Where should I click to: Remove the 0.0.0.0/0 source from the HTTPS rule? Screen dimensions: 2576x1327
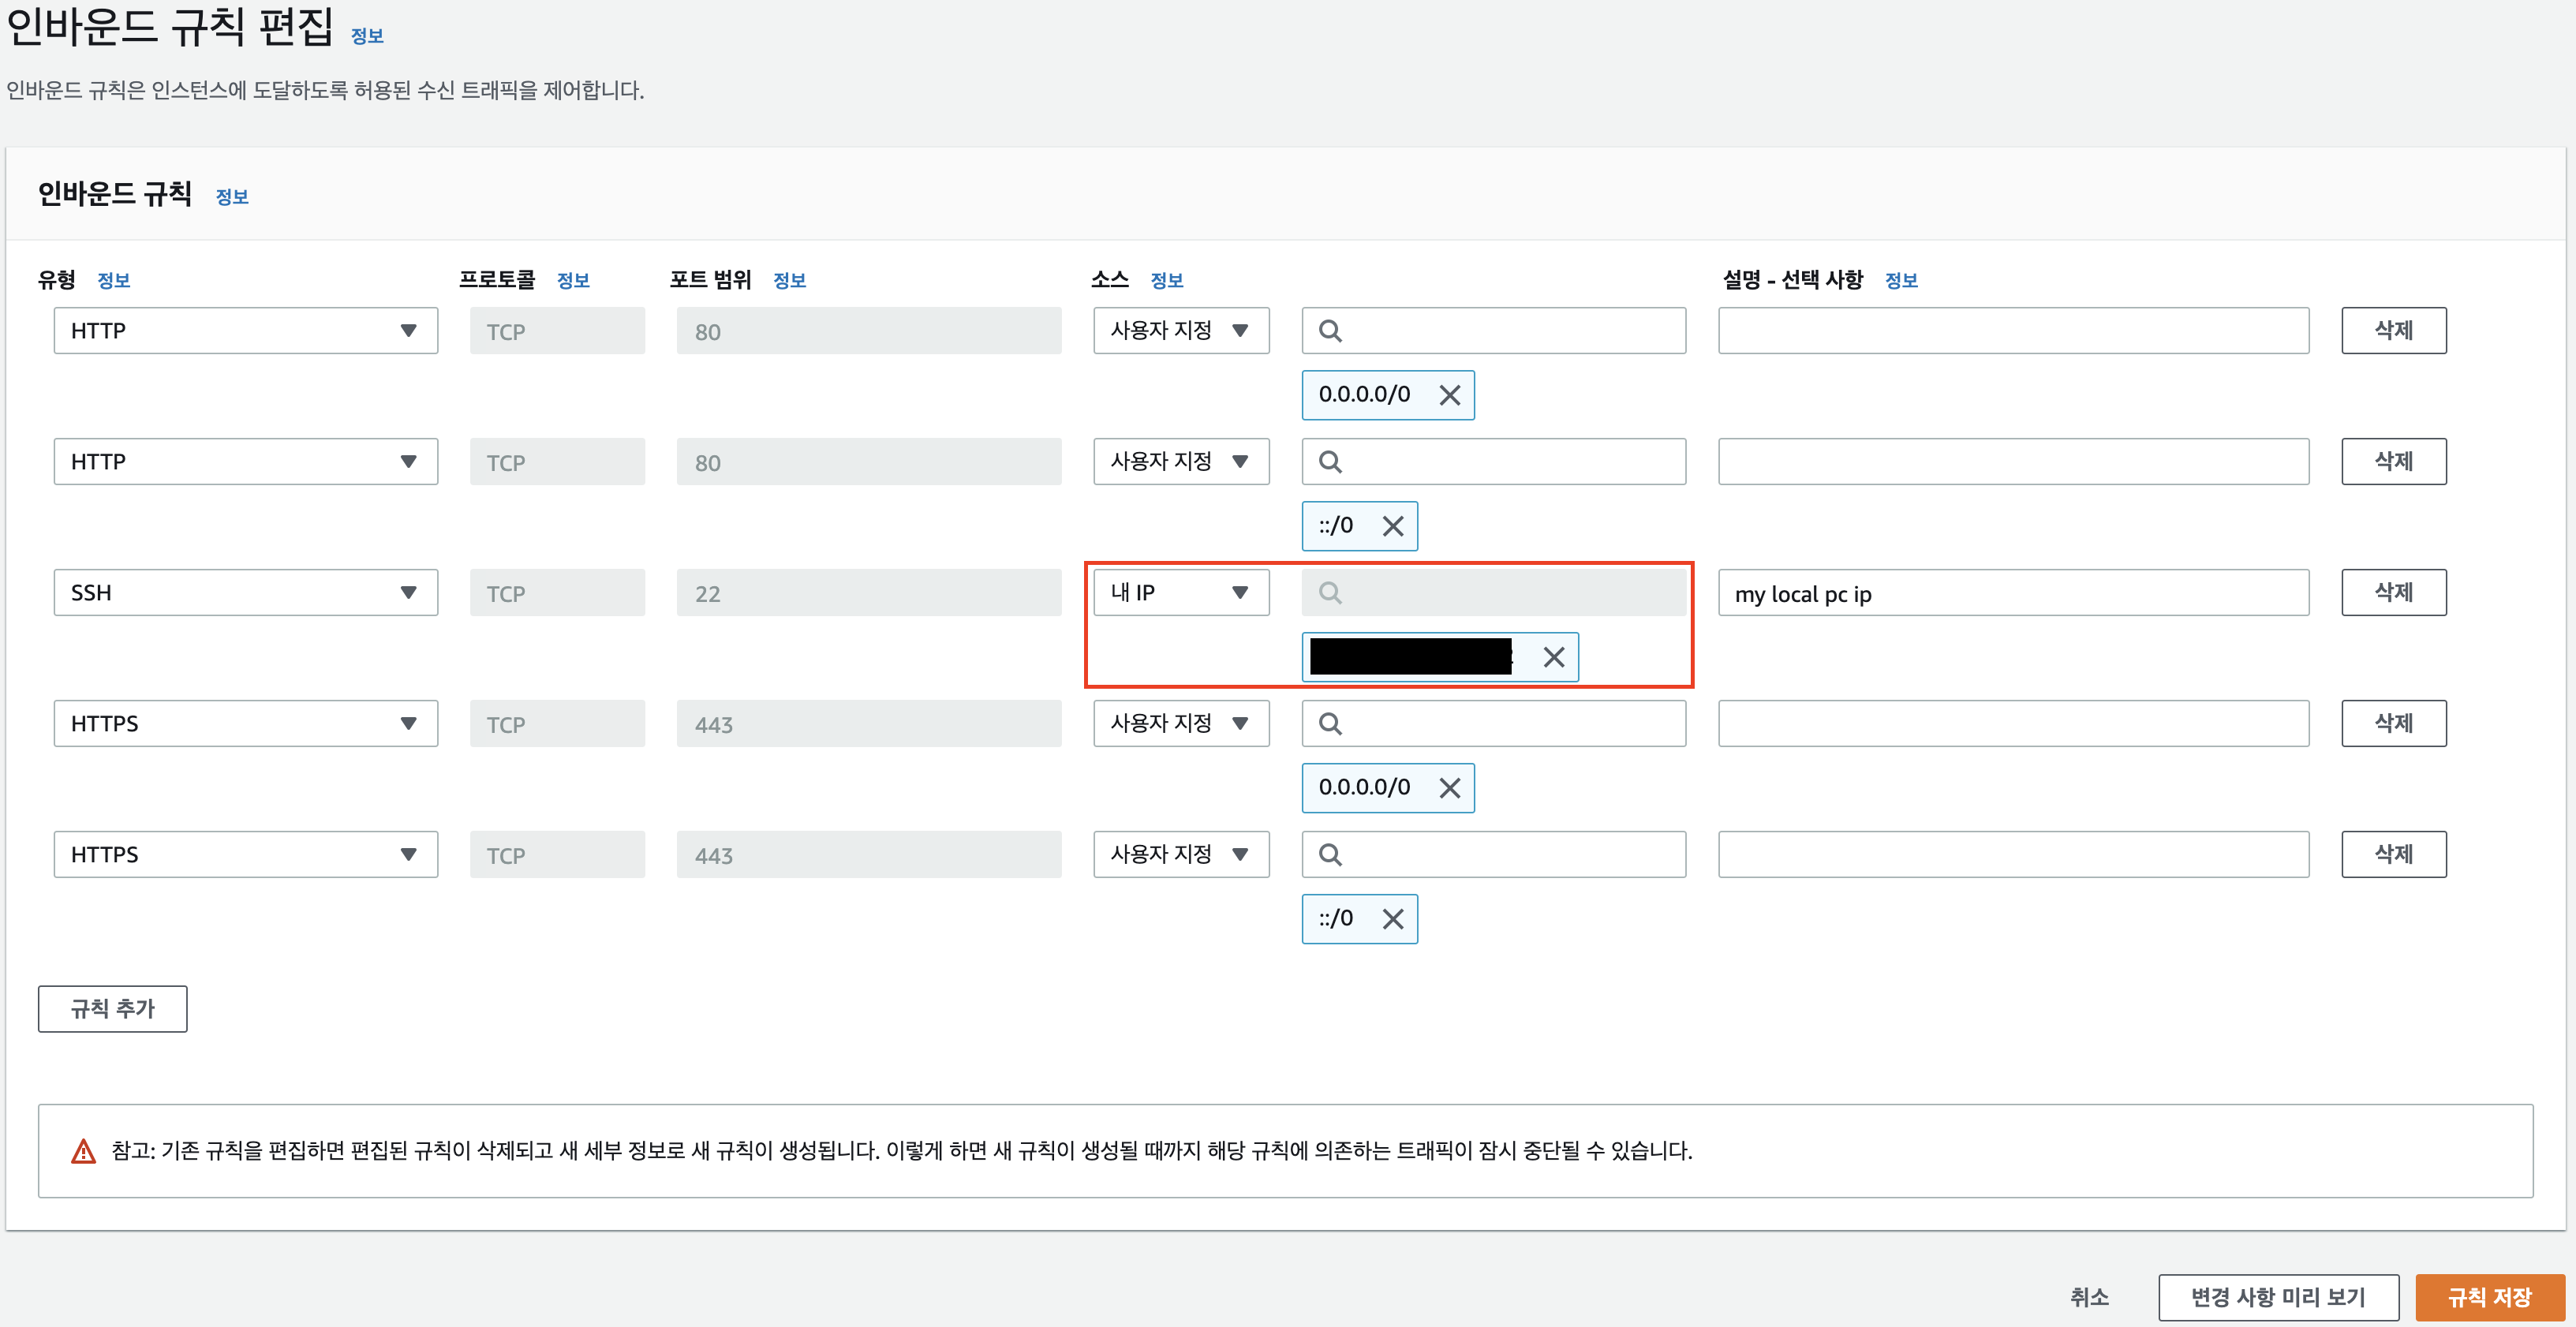pyautogui.click(x=1450, y=787)
